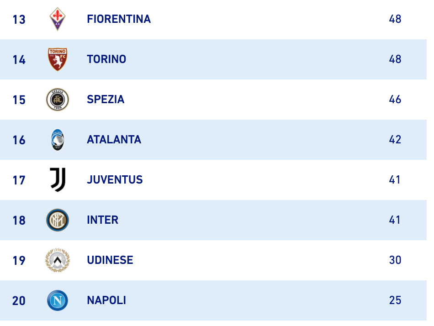Open the INTER team name link
The width and height of the screenshot is (434, 326).
point(102,220)
